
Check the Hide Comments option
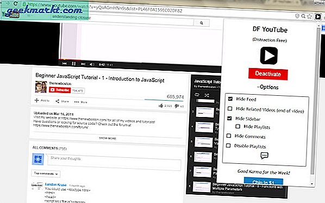click(229, 136)
